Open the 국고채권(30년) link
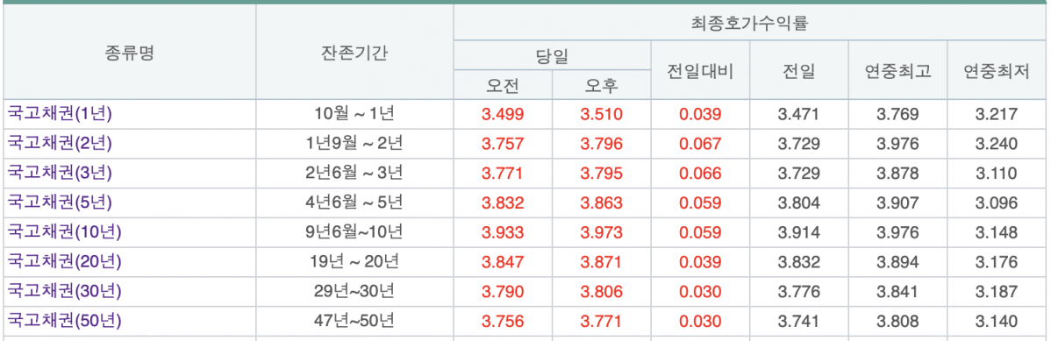The image size is (1051, 341). [x=64, y=291]
